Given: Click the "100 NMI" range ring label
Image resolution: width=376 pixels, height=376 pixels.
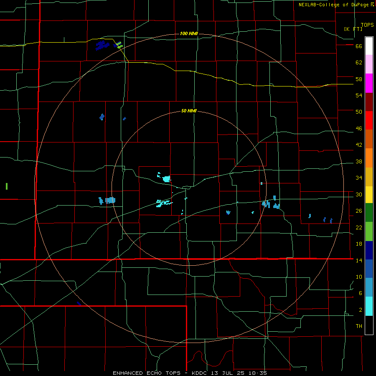Looking at the screenshot, I should (x=189, y=33).
